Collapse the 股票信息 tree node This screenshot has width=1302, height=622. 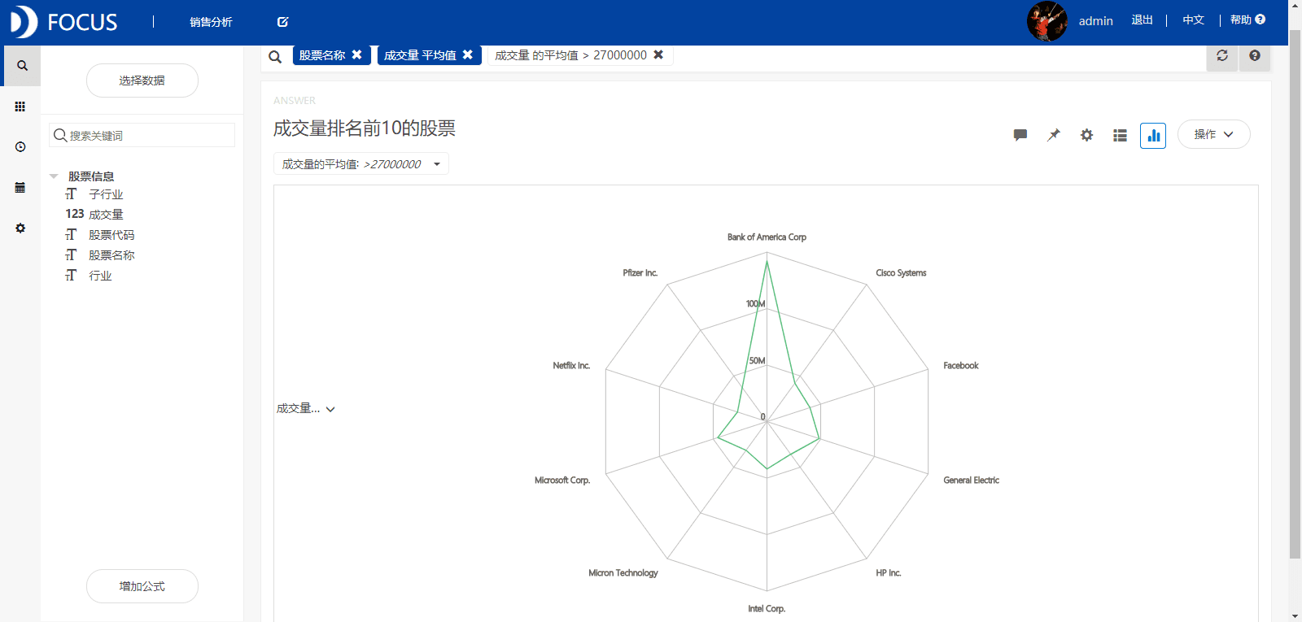54,176
